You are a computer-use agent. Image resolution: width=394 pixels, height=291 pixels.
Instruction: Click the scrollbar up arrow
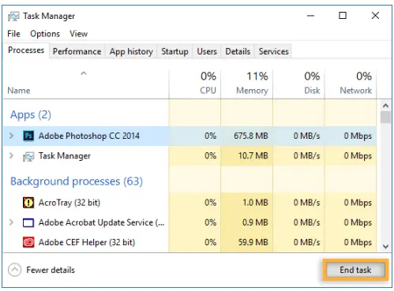point(385,106)
